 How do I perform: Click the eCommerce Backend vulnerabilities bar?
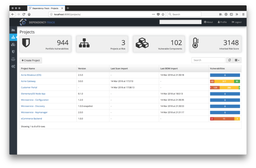225,119
